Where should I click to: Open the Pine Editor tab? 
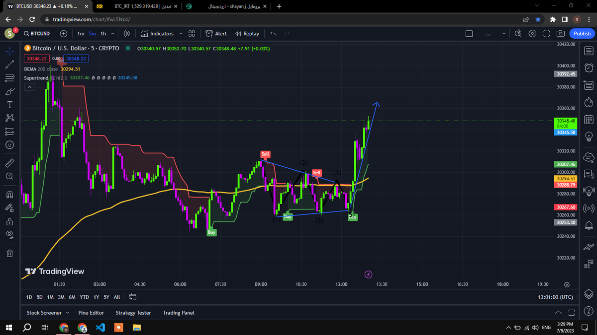pos(91,313)
